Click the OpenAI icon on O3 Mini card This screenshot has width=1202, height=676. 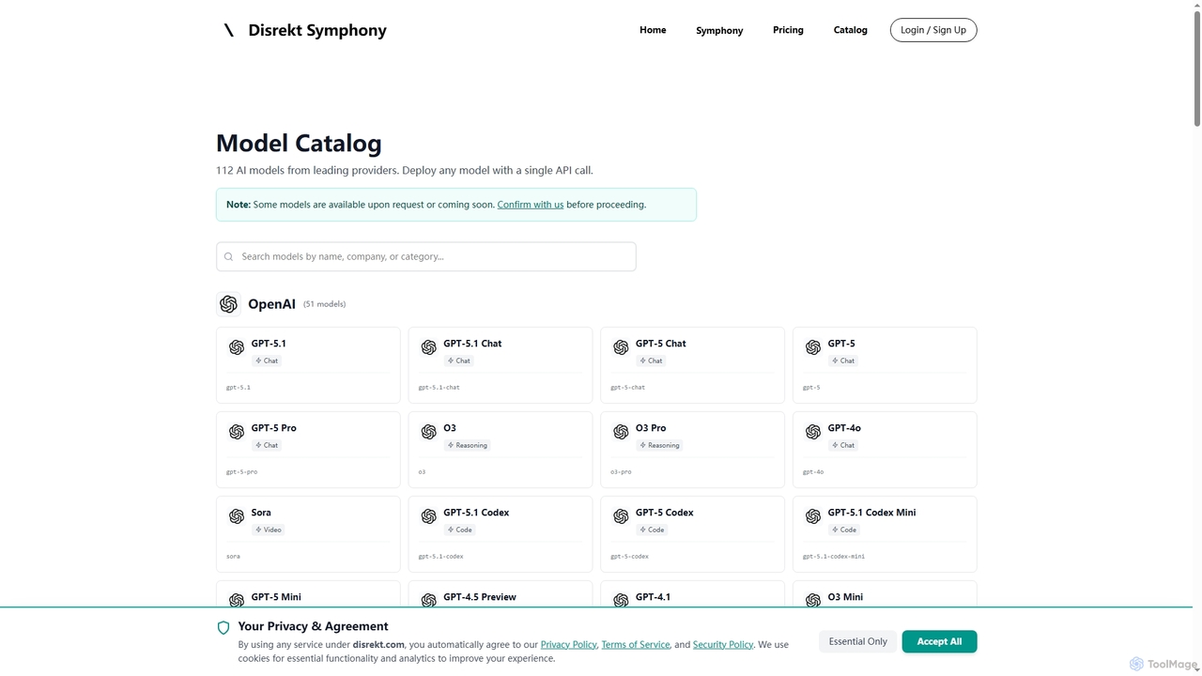tap(813, 600)
